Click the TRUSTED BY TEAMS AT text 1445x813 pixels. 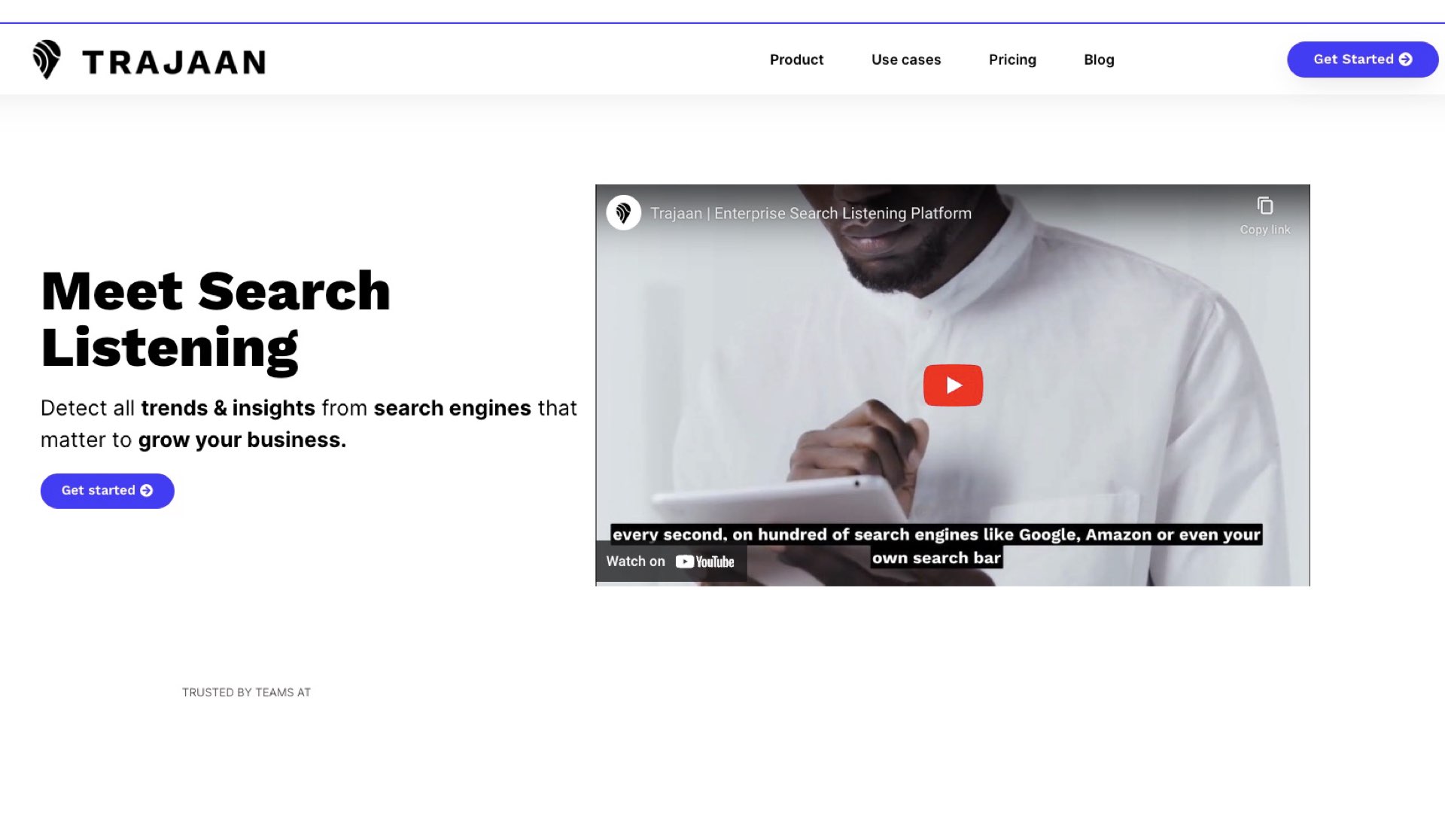click(246, 693)
